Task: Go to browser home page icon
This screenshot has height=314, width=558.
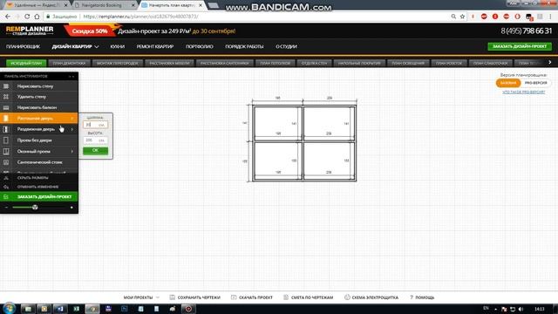Action: [37, 17]
